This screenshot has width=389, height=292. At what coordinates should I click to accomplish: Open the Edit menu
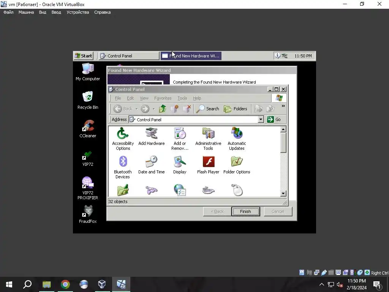pyautogui.click(x=130, y=98)
